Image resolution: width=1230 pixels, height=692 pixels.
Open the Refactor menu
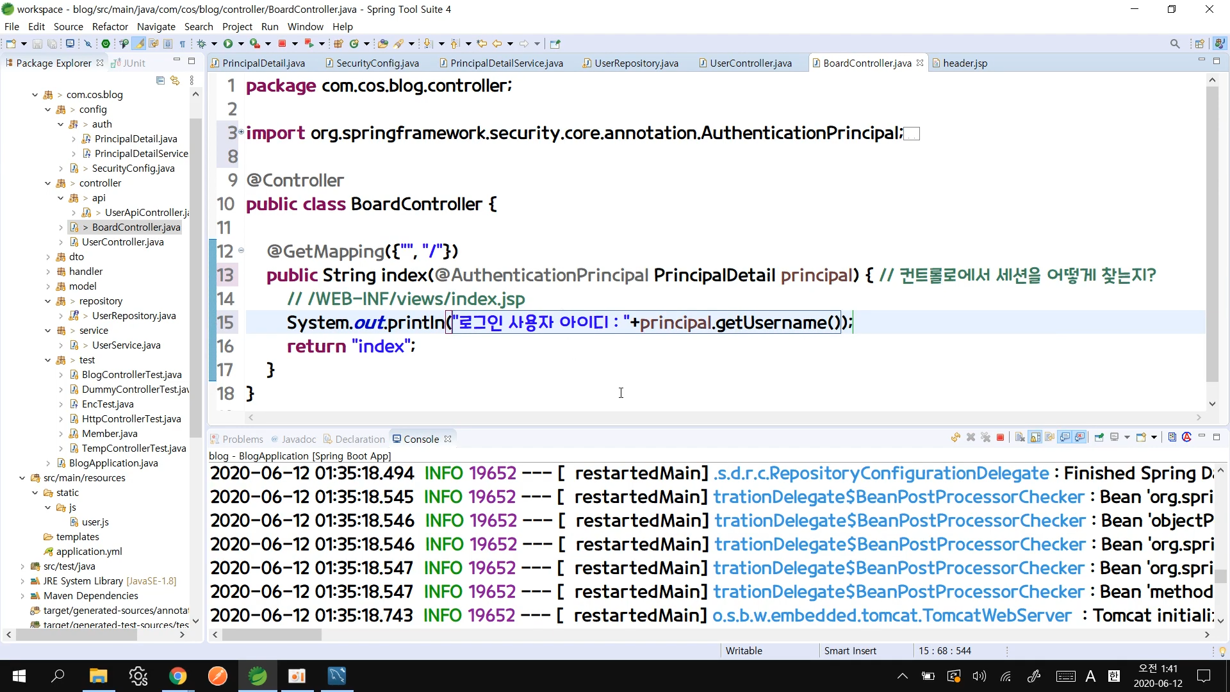pyautogui.click(x=110, y=26)
